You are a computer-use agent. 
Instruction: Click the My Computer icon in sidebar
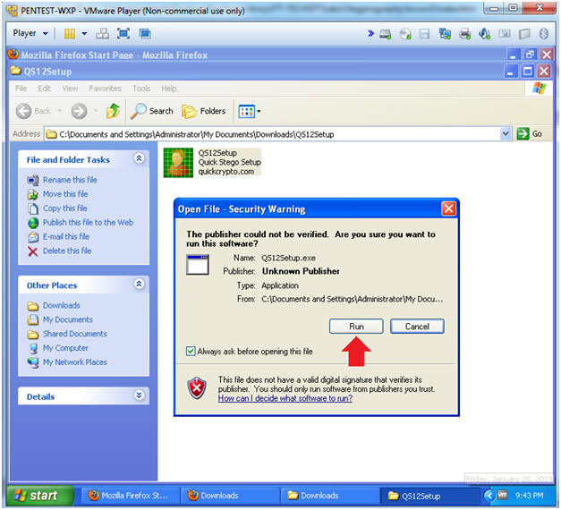pyautogui.click(x=33, y=349)
